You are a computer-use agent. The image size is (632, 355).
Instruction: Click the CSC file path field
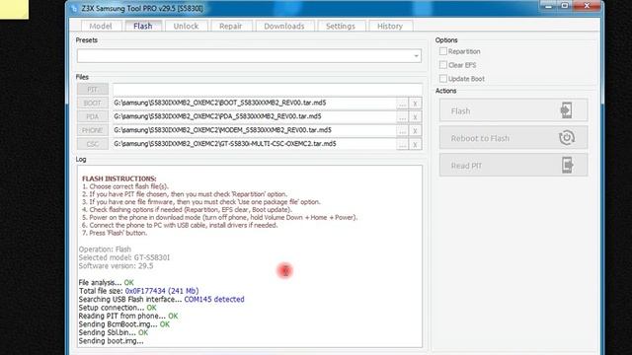254,144
